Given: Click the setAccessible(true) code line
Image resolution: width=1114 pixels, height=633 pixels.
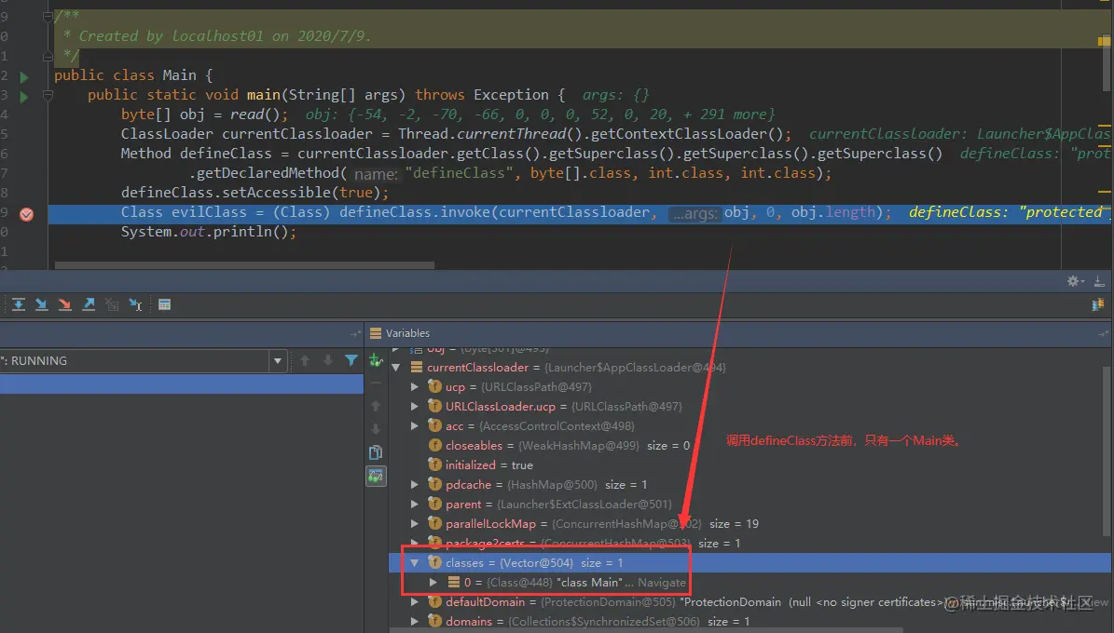Looking at the screenshot, I should [x=255, y=193].
